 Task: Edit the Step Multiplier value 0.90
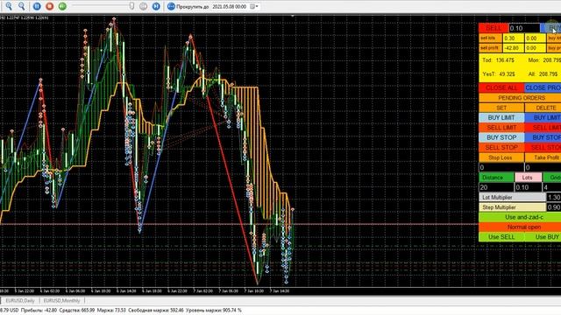click(554, 207)
